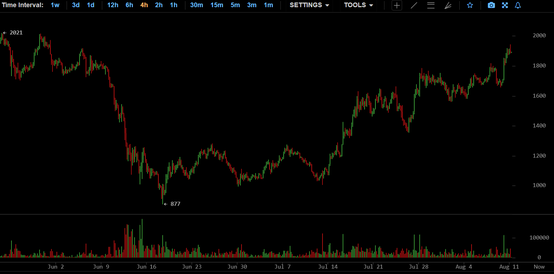Viewport: 554px width, 274px height.
Task: Open the TOOLS dropdown menu
Action: pos(358,5)
